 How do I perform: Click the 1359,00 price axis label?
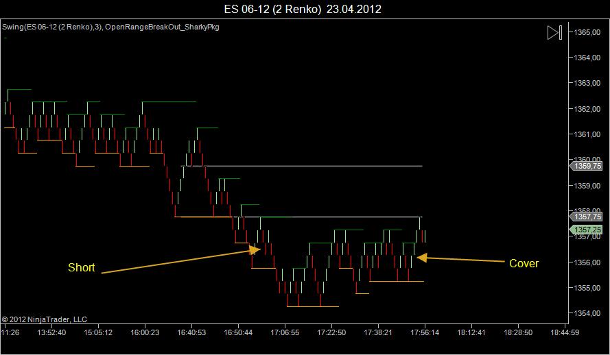[x=587, y=186]
